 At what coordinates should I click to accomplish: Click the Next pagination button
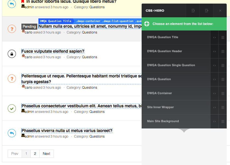point(46,154)
